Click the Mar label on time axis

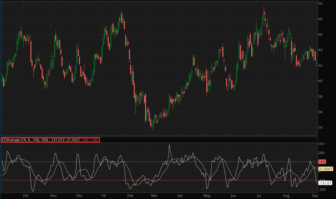(x=154, y=195)
